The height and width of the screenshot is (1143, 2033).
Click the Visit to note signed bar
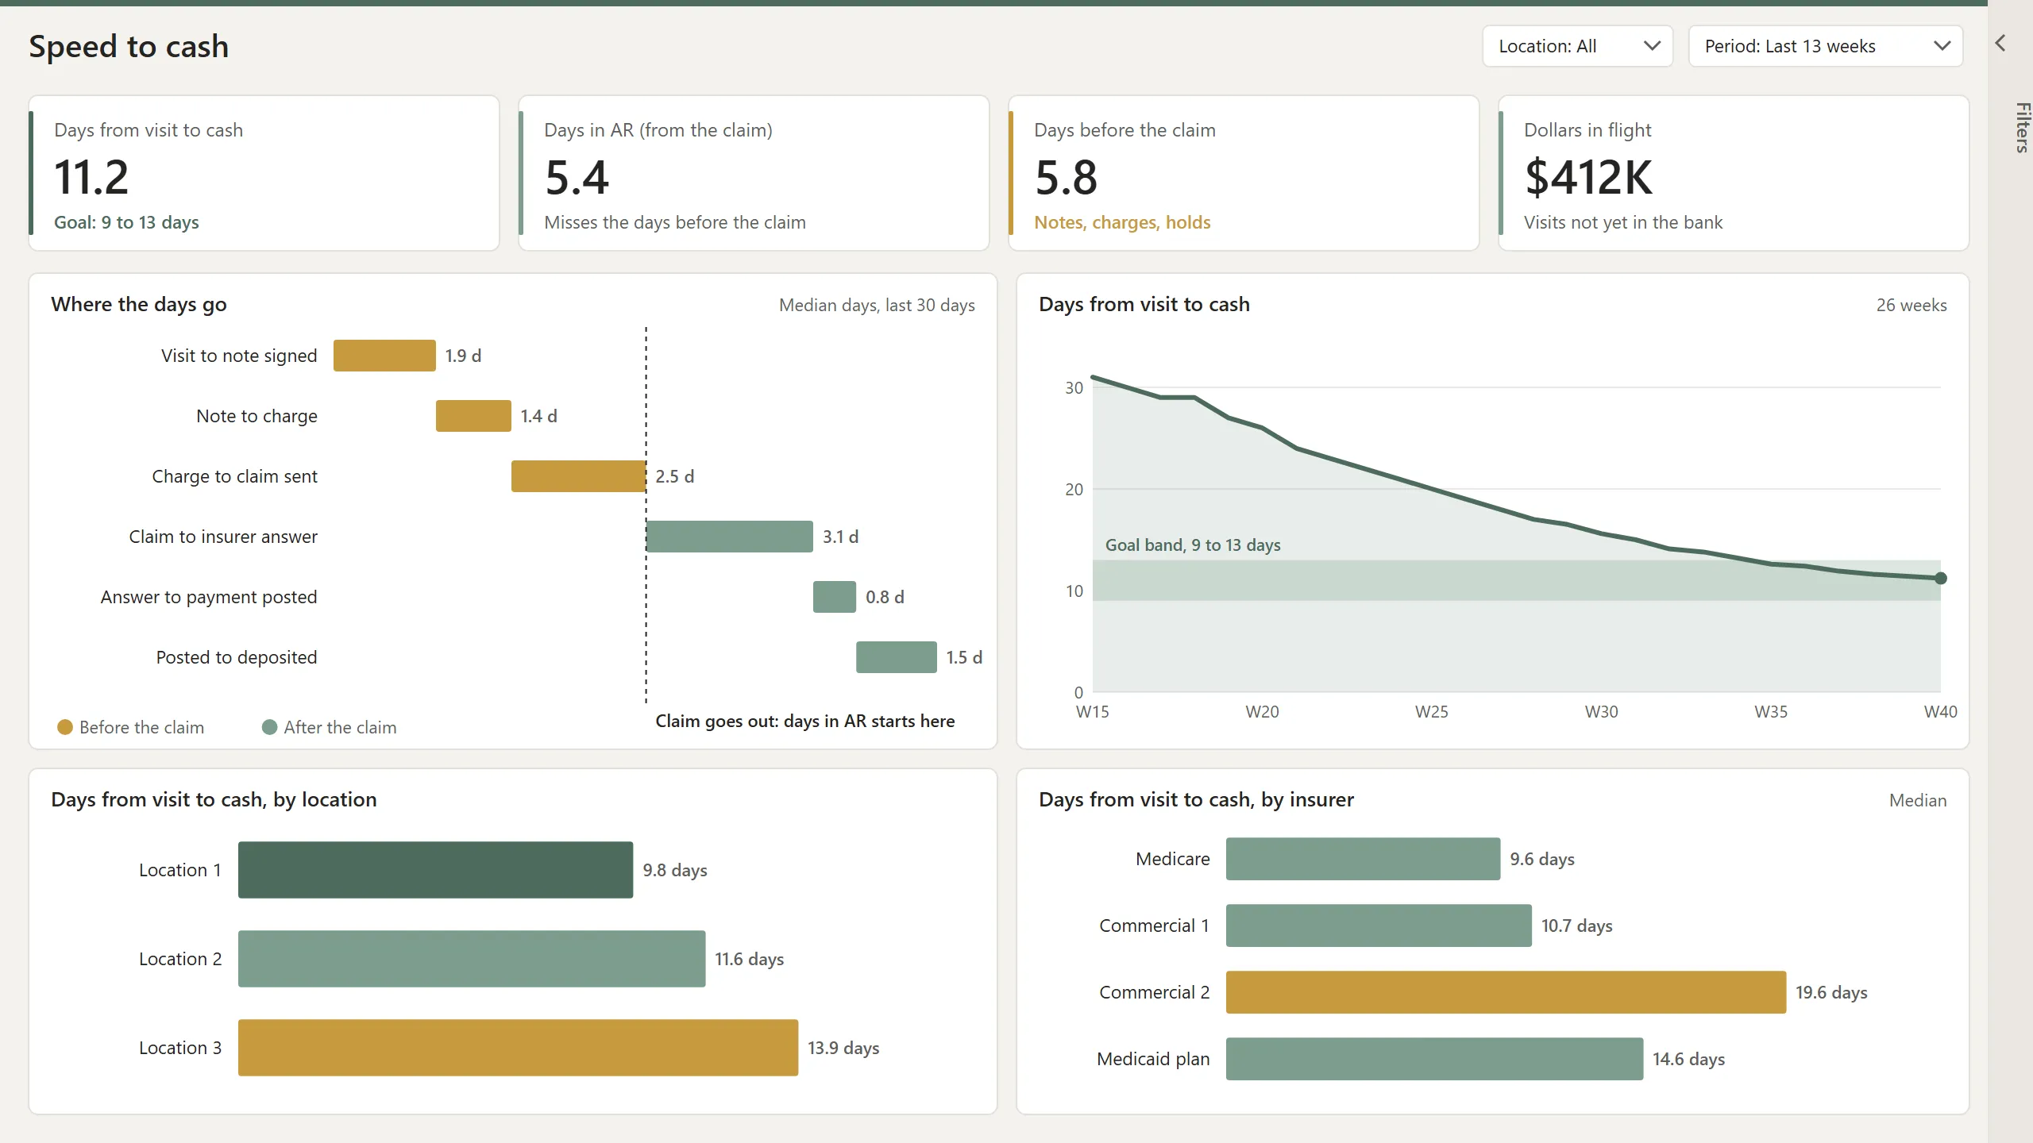(x=384, y=356)
